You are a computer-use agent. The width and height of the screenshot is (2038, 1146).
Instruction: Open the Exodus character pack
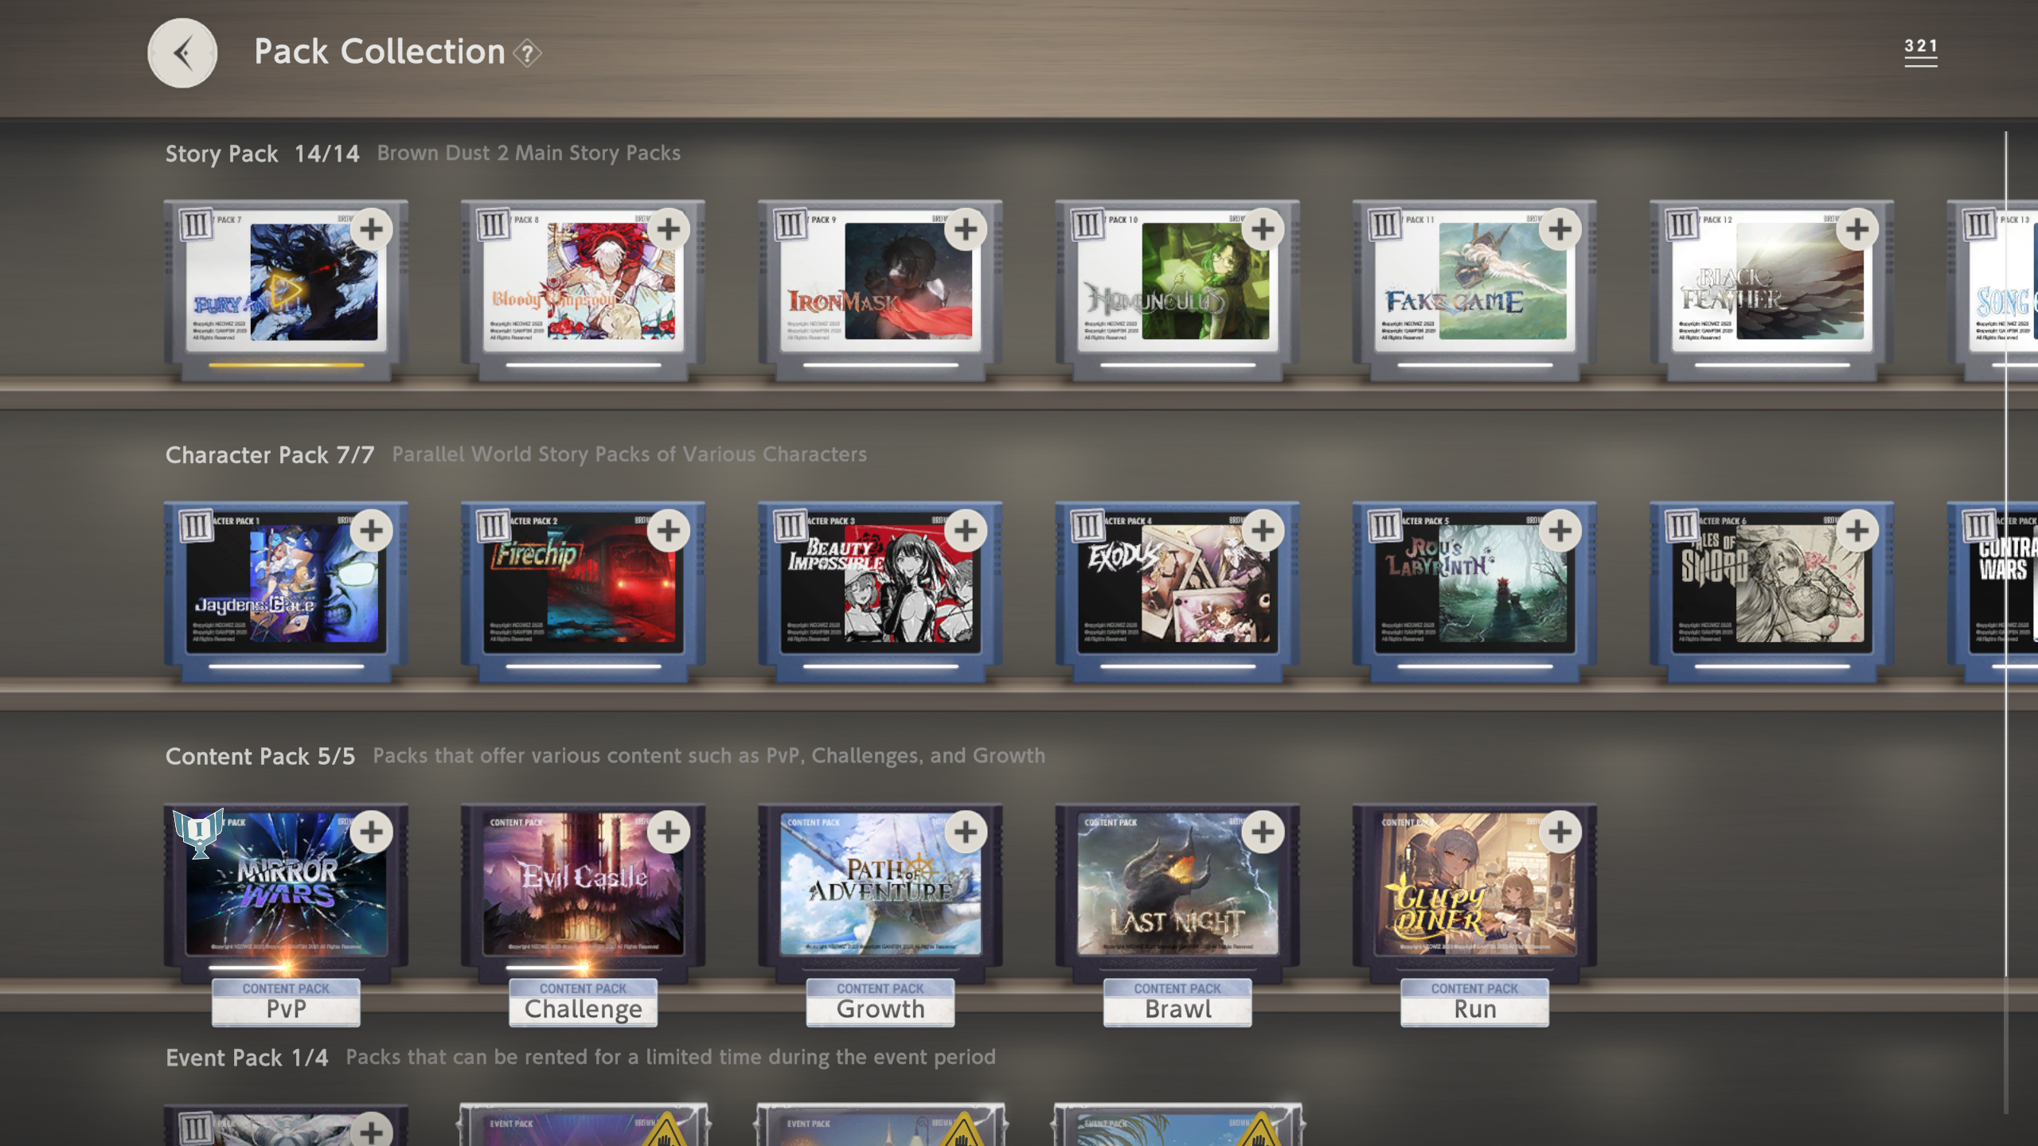tap(1177, 591)
